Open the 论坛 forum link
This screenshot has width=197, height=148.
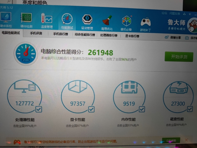coord(164,13)
